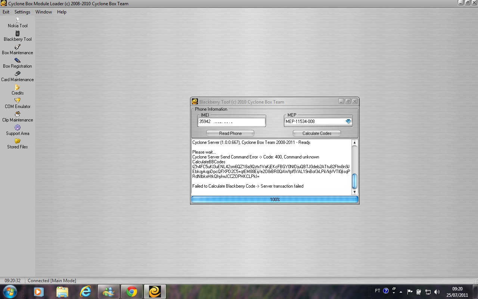Click the Windows Start orb
478x299 pixels.
tap(9, 292)
